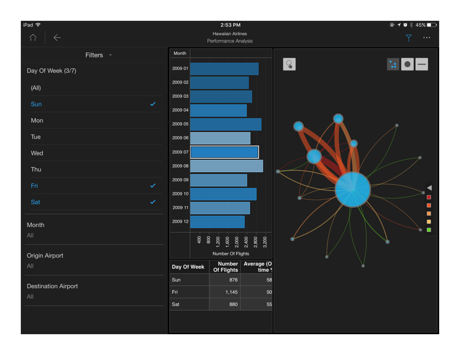Expand the Origin Airport filter
Screen dimensions: 460x355
[x=94, y=260]
